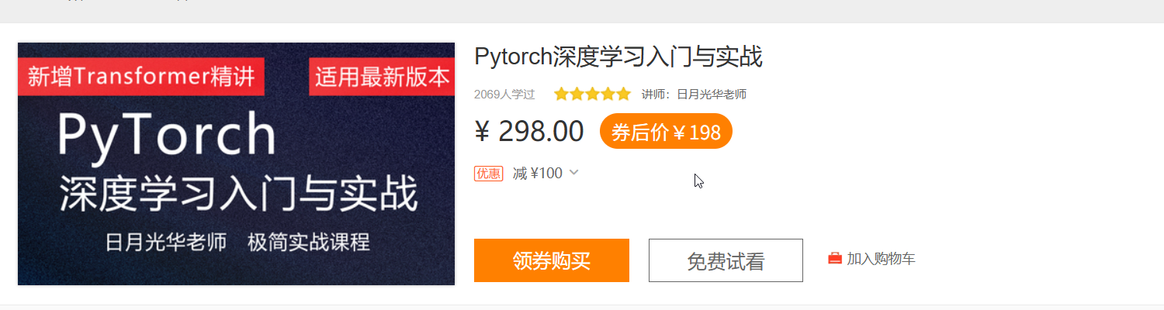Open the PyTorch course cover thumbnail
The width and height of the screenshot is (1164, 310).
[236, 164]
